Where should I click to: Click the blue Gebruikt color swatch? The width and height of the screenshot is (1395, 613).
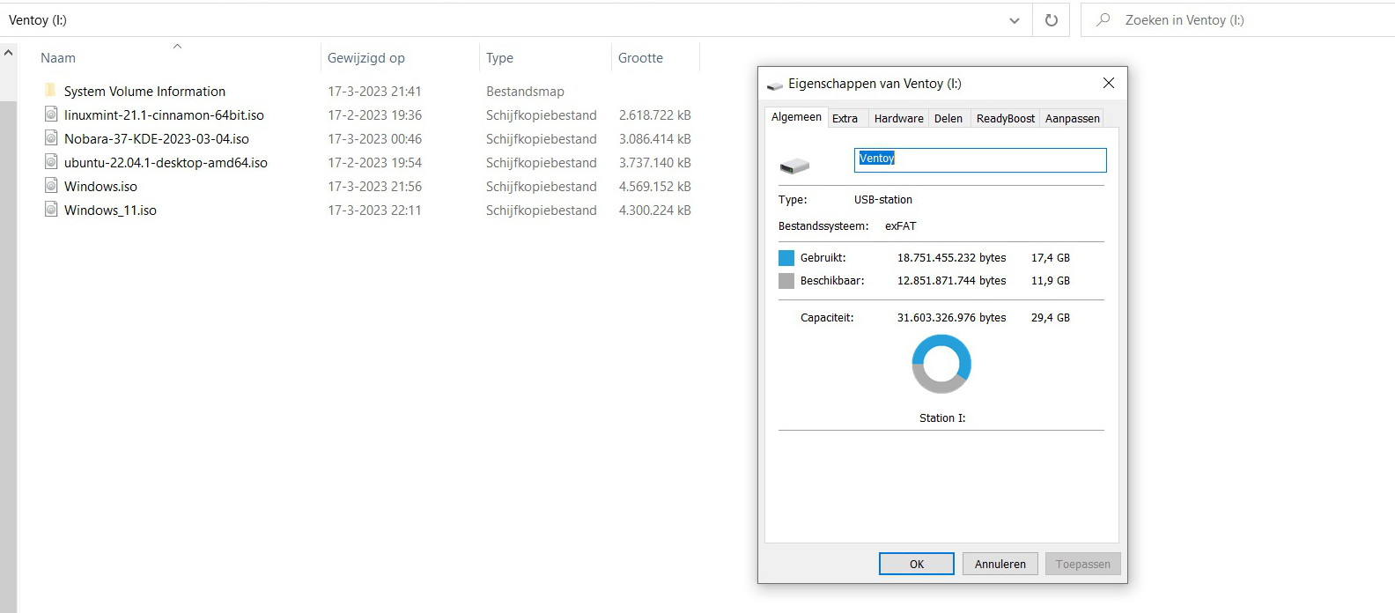tap(786, 258)
